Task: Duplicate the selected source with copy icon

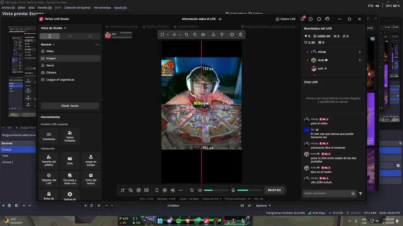Action: (x=195, y=35)
